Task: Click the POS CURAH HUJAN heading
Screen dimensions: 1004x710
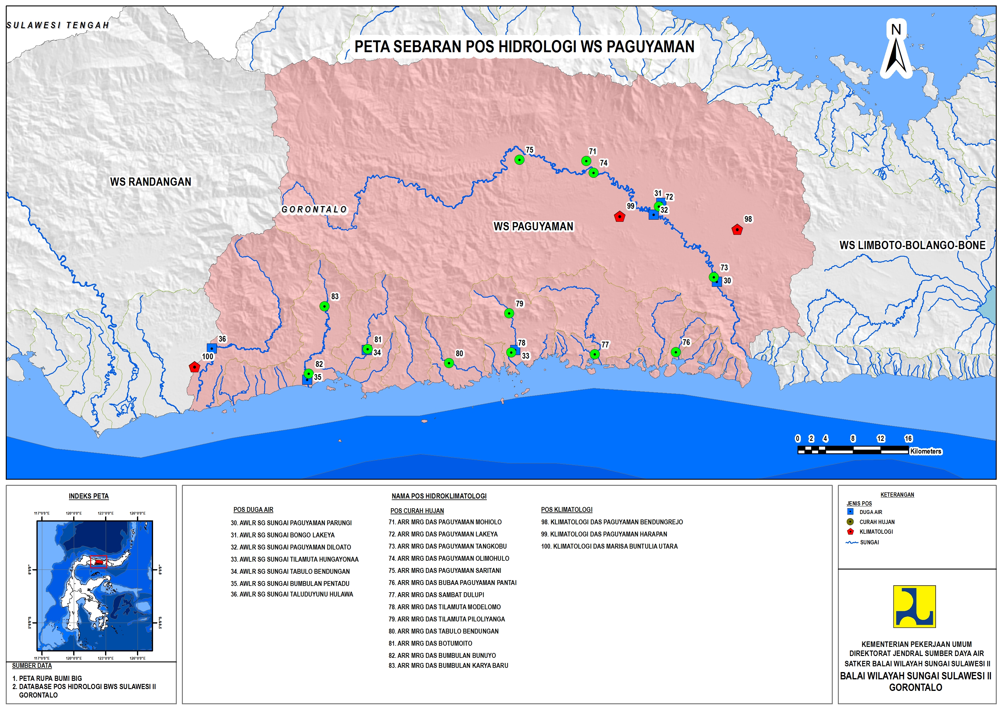Action: click(417, 511)
